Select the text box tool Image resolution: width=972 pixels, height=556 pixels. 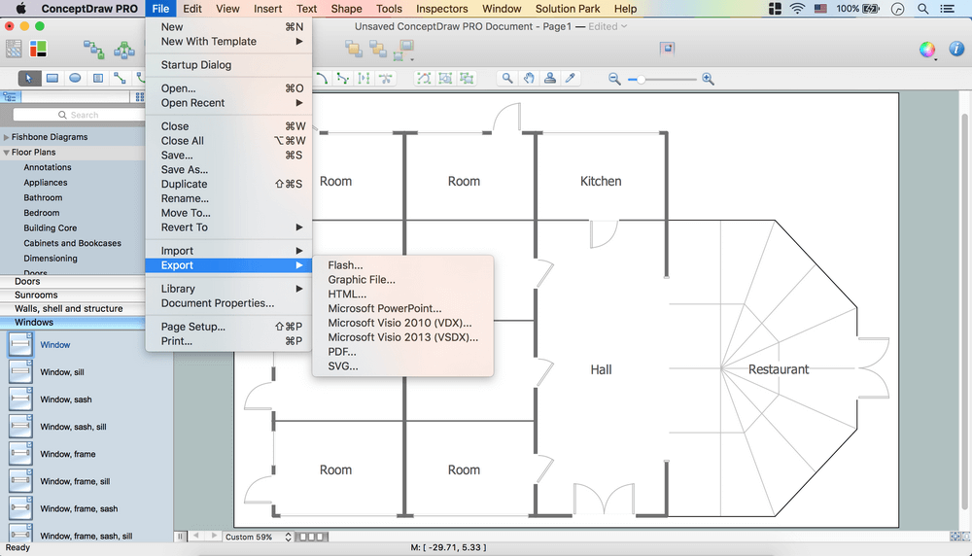tap(98, 78)
